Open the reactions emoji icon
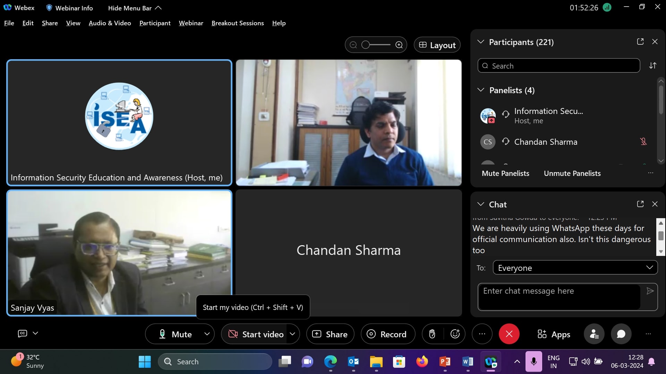This screenshot has height=374, width=666. tap(455, 334)
